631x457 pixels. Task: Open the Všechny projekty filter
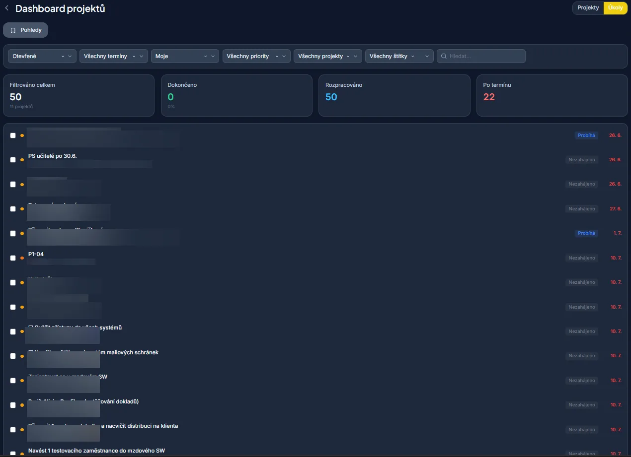328,56
